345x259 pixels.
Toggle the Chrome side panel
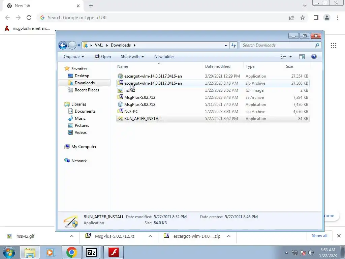point(316,18)
